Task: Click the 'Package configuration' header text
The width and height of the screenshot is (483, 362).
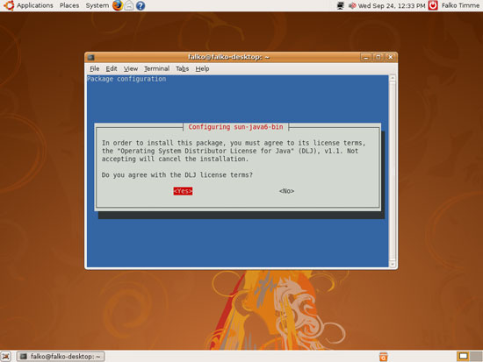Action: tap(126, 79)
